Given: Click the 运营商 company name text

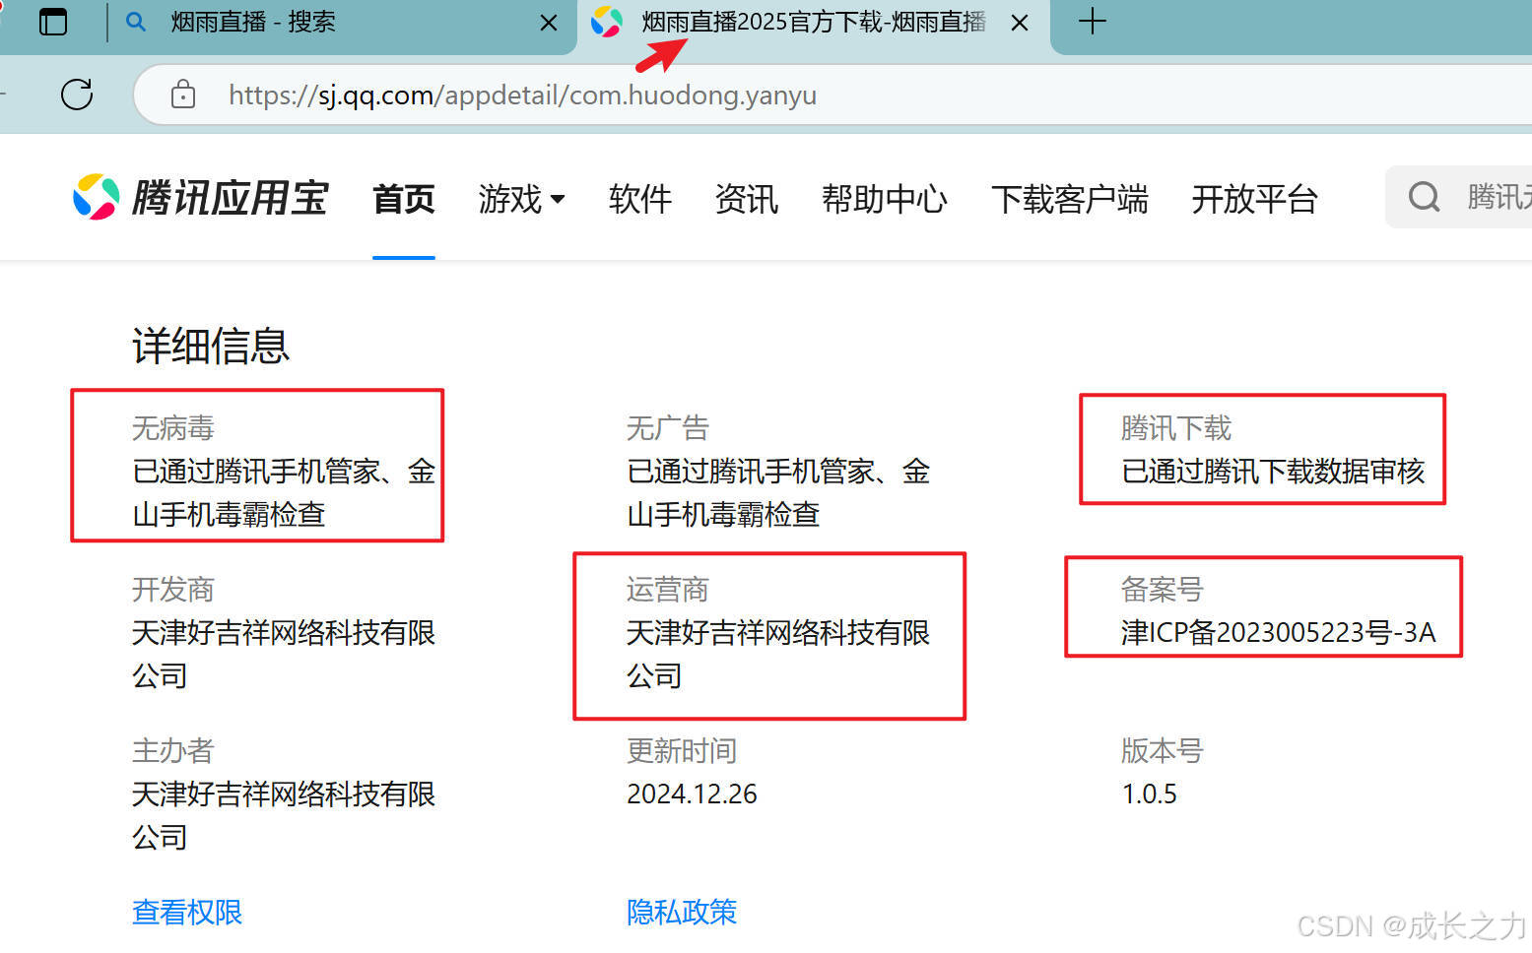Looking at the screenshot, I should (778, 654).
